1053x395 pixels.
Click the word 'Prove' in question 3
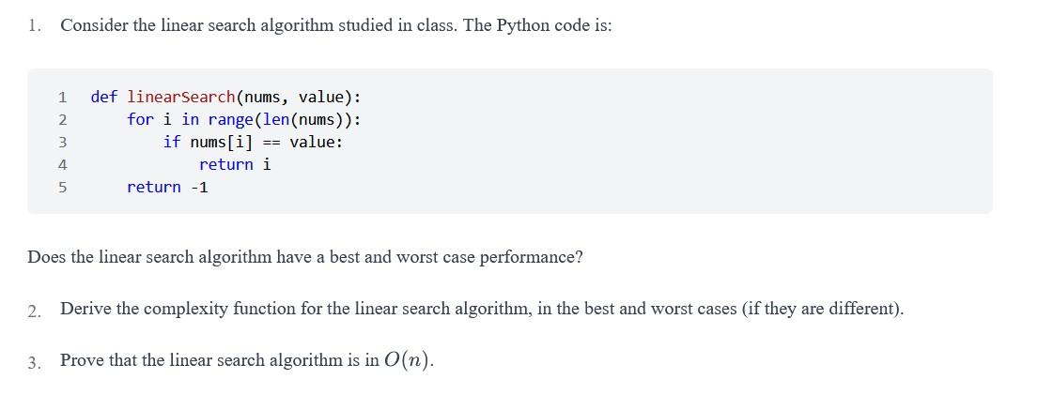point(82,360)
